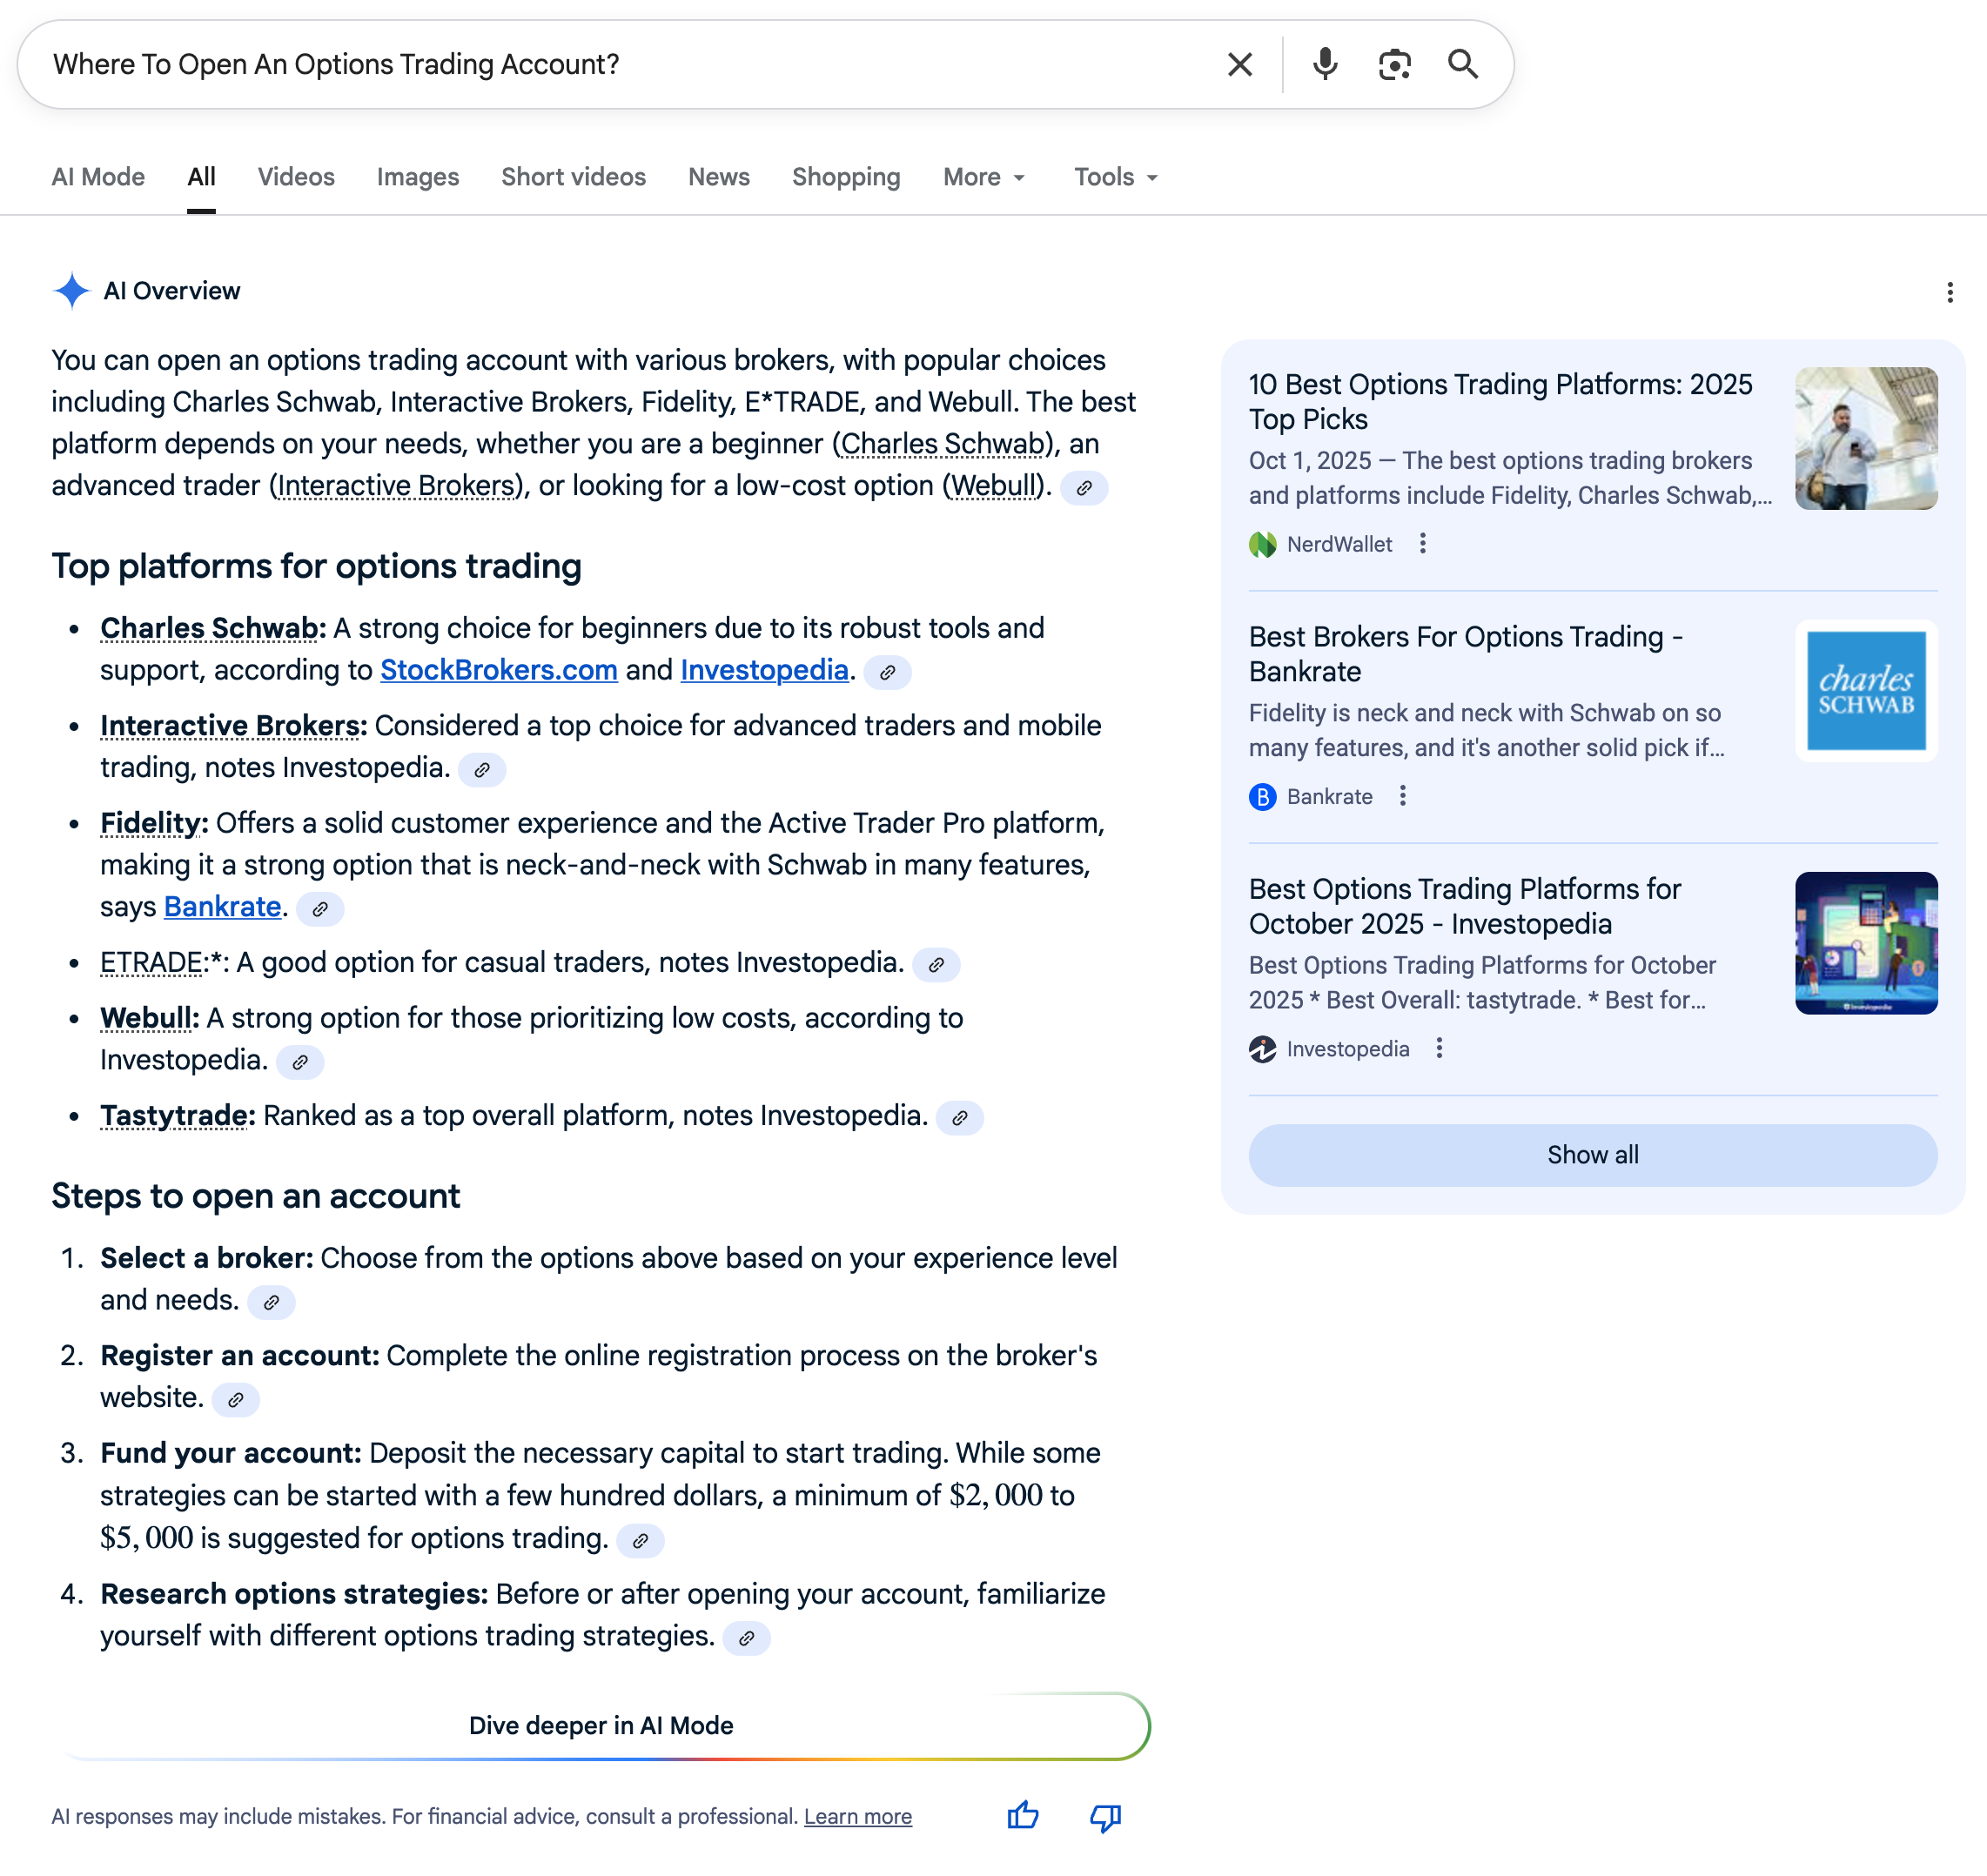The height and width of the screenshot is (1876, 1987).
Task: Expand the More dropdown
Action: 984,177
